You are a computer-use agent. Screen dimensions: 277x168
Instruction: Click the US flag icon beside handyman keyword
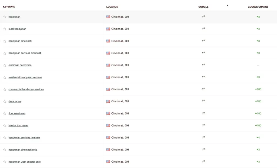coord(108,16)
